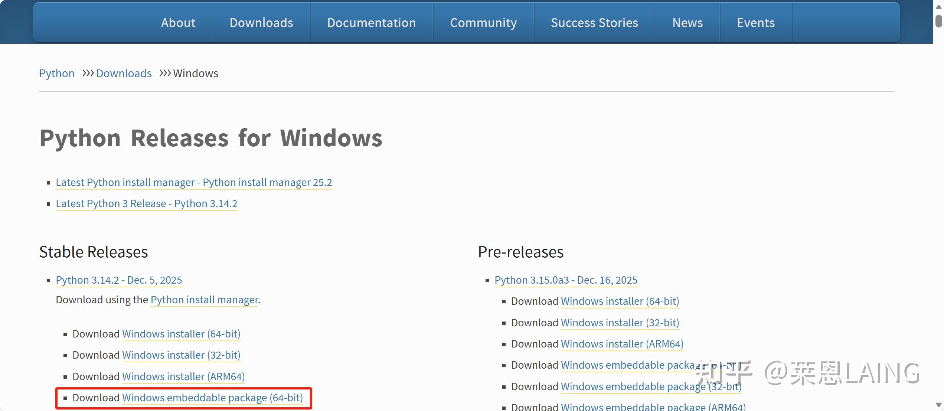The width and height of the screenshot is (944, 411).
Task: Download stable Windows installer (64-bit)
Action: [x=181, y=334]
